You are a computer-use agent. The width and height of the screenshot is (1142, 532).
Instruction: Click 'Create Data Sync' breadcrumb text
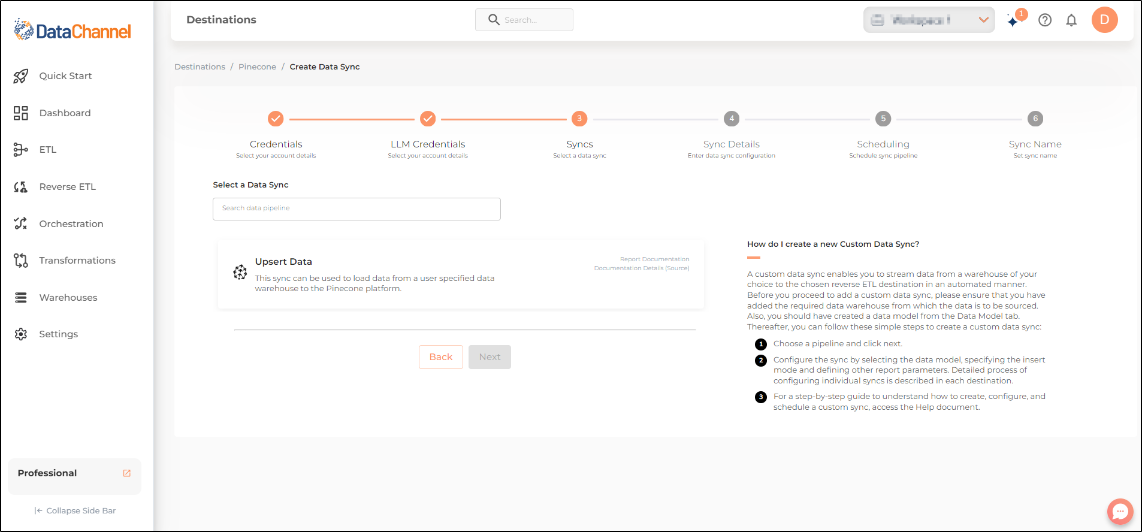(x=325, y=66)
